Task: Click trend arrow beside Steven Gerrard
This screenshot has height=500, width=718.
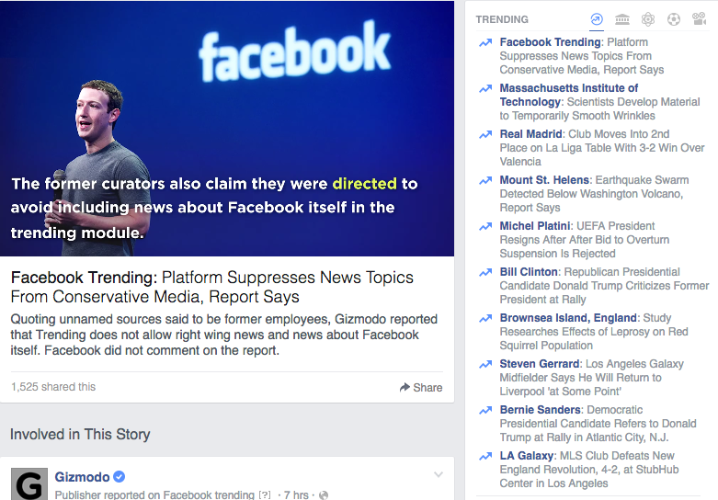Action: click(485, 364)
